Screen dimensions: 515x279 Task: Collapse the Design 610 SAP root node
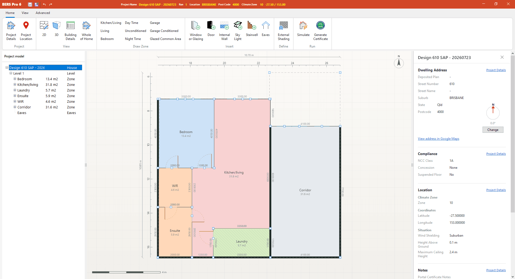pyautogui.click(x=7, y=68)
